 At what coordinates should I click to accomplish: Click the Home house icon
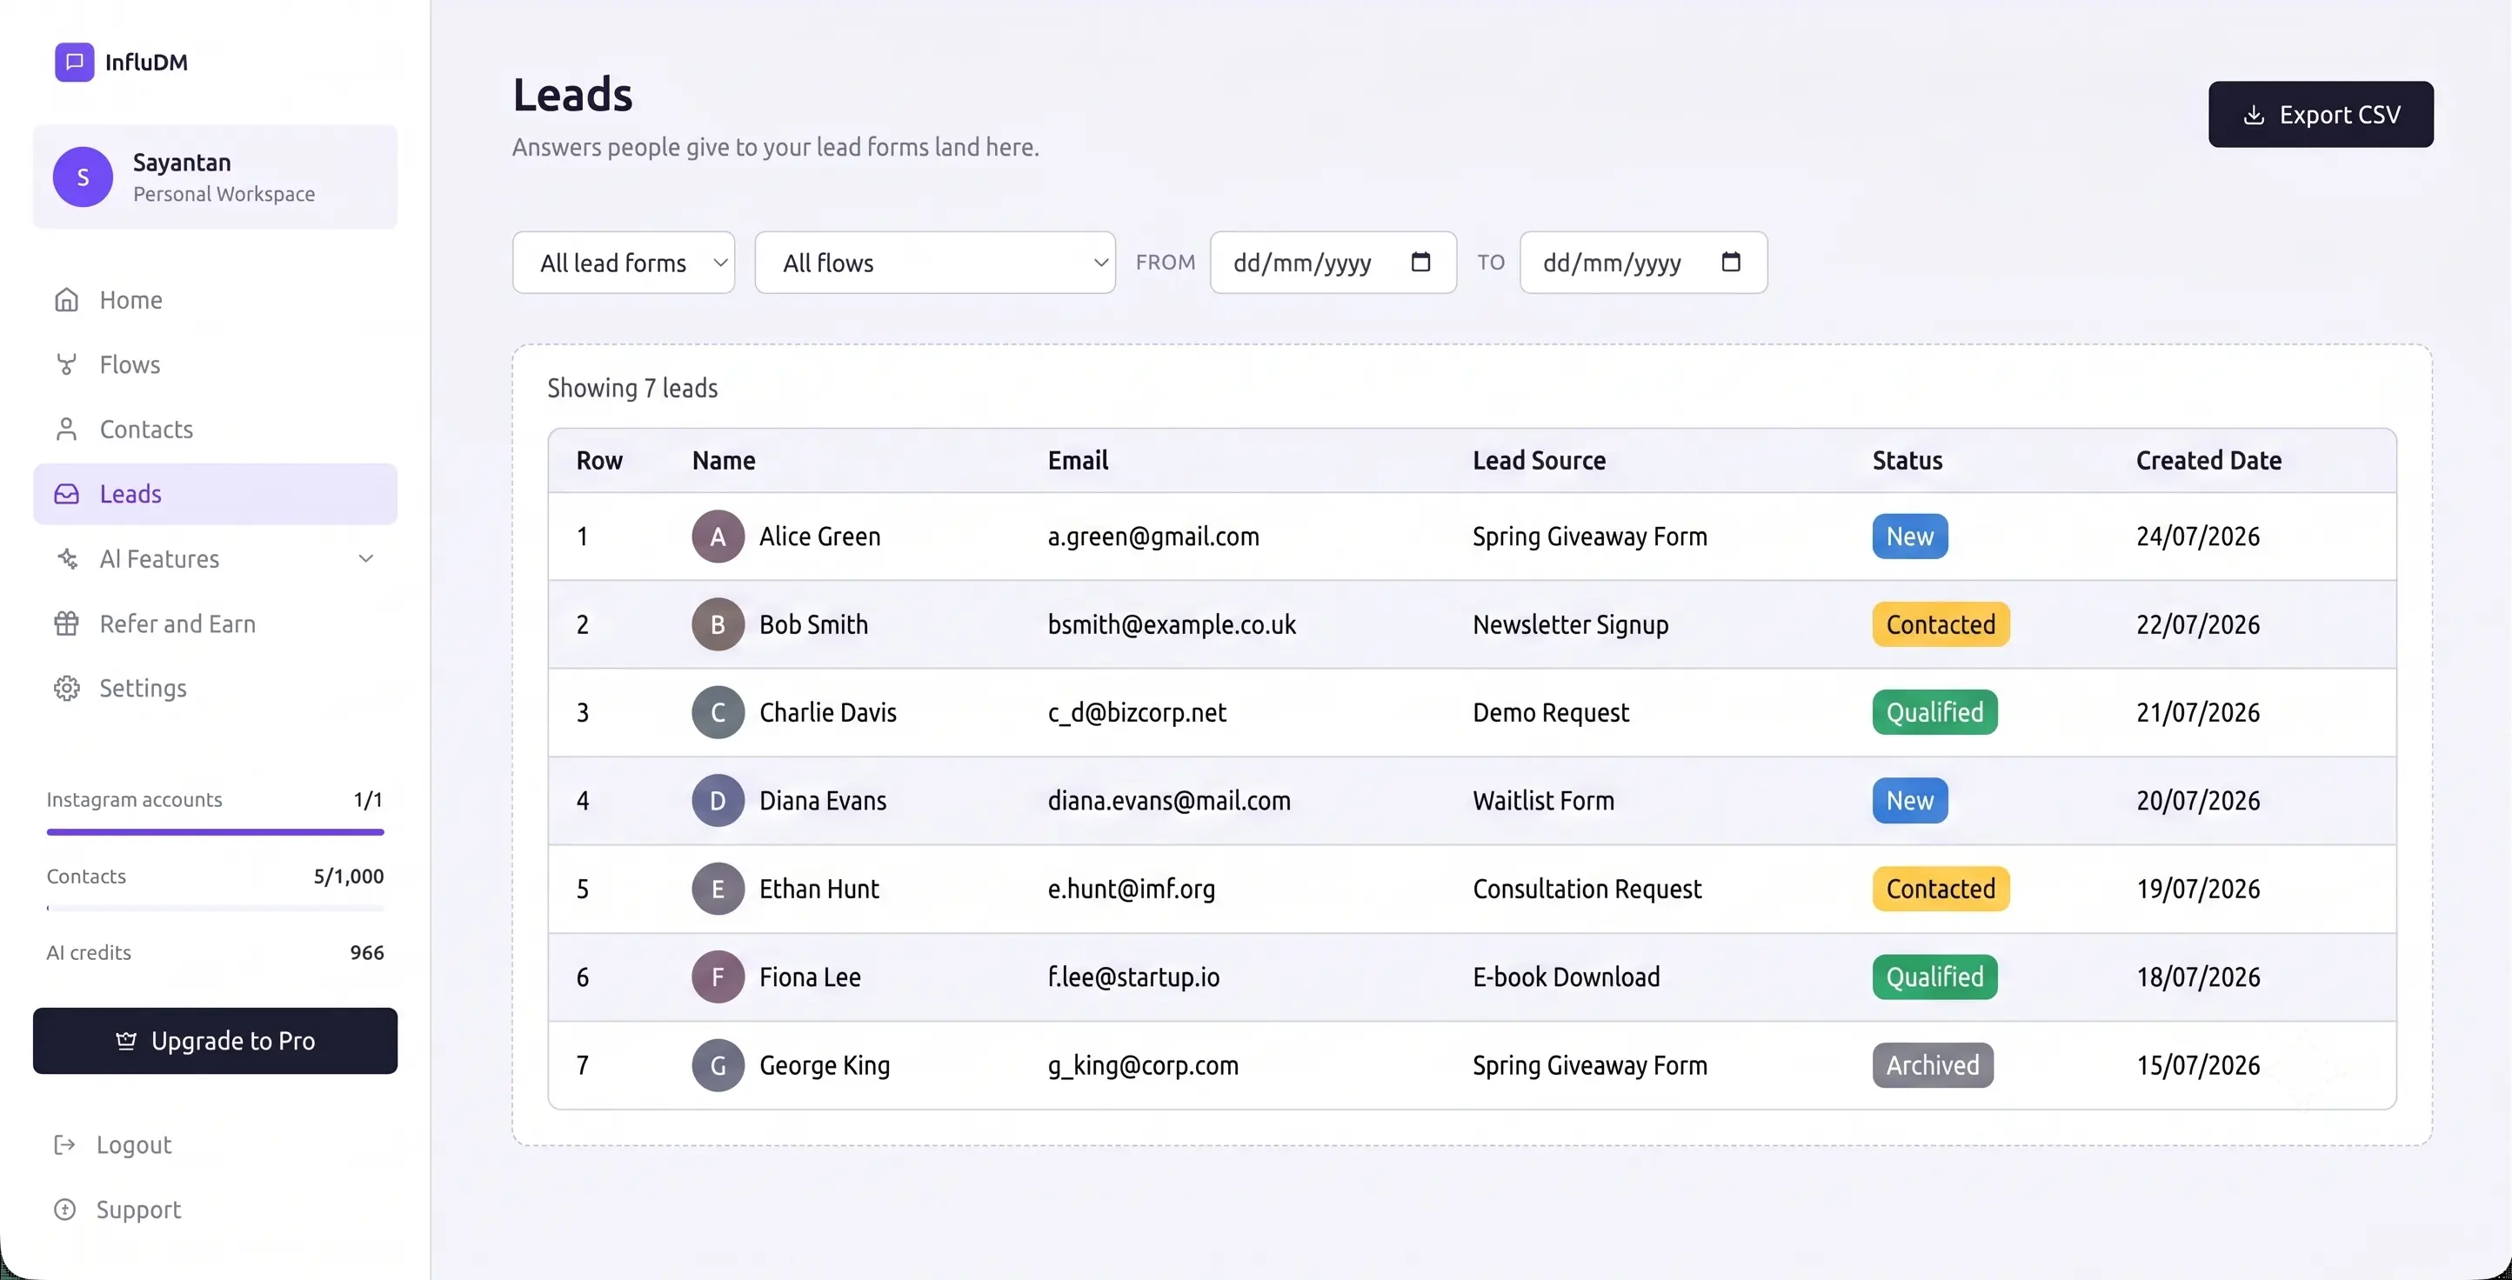pyautogui.click(x=66, y=299)
